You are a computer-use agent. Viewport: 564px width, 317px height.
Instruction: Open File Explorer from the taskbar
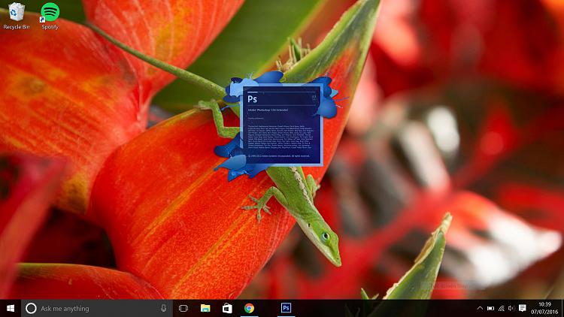pos(205,309)
